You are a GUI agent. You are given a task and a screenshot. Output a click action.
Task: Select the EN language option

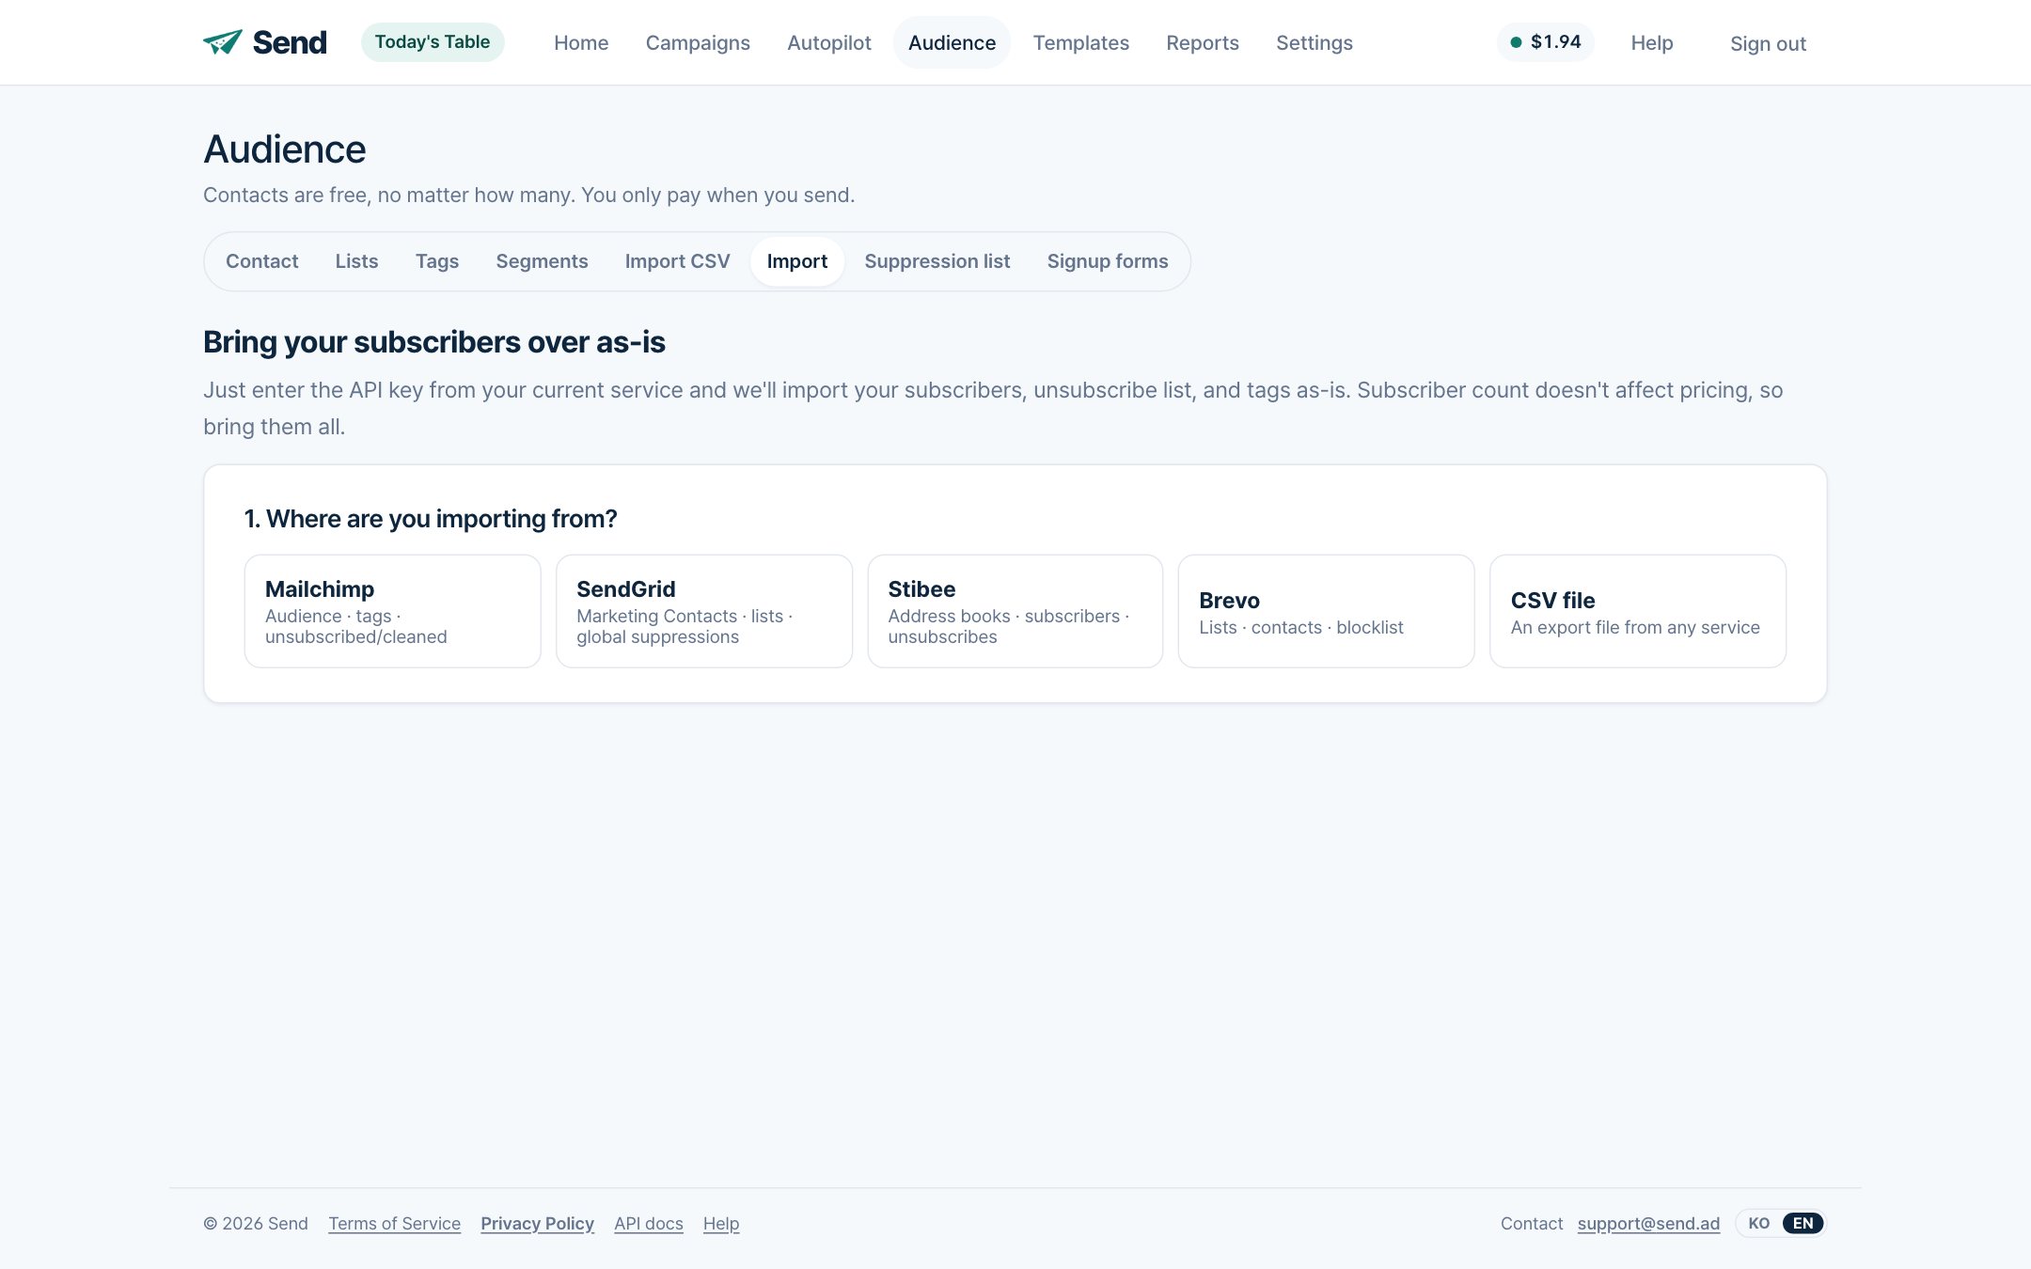1803,1224
